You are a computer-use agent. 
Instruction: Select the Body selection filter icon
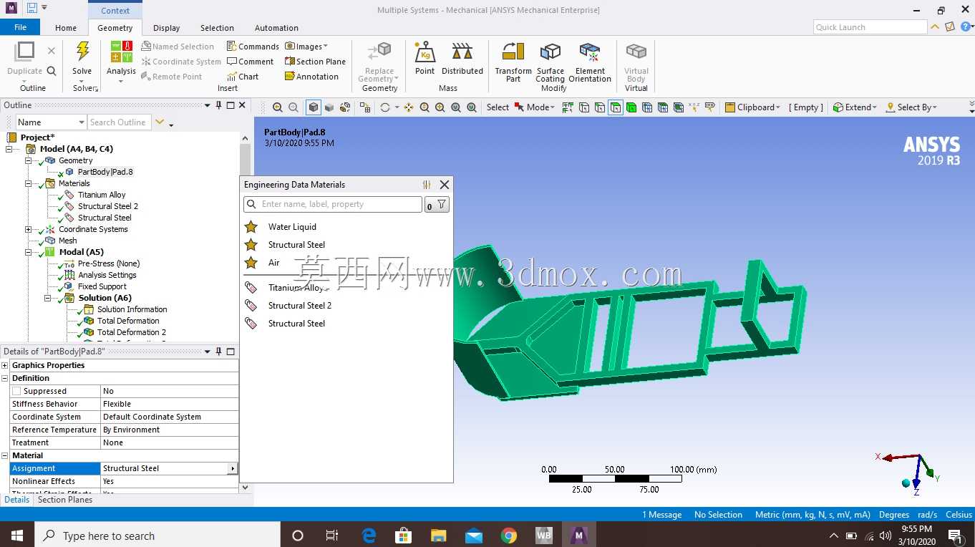click(631, 107)
